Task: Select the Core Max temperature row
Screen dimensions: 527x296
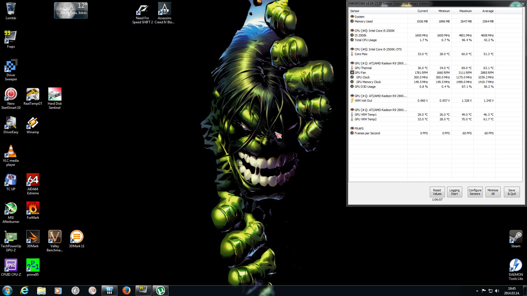Action: (x=435, y=54)
